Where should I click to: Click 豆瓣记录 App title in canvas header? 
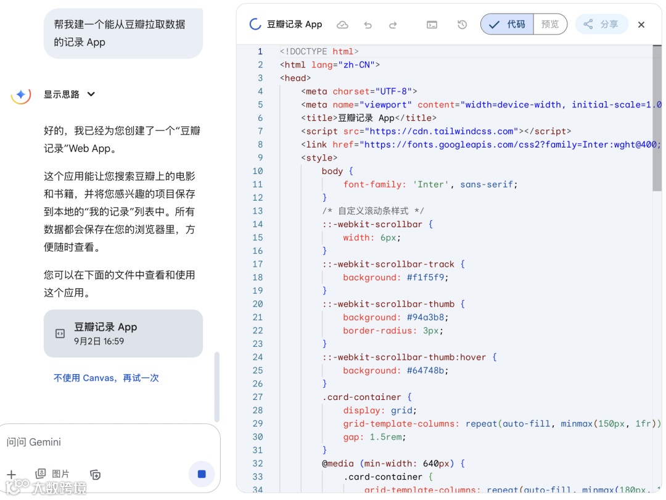click(294, 24)
